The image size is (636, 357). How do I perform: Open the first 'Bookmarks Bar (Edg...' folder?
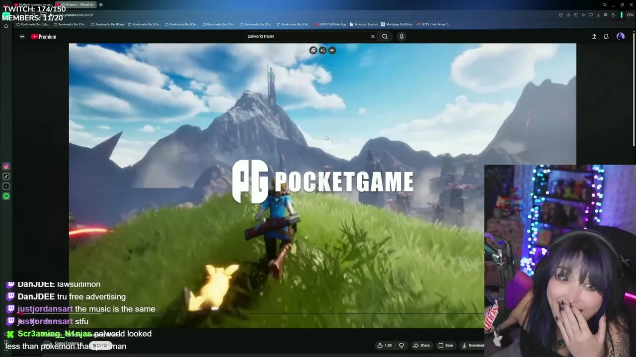pyautogui.click(x=33, y=24)
